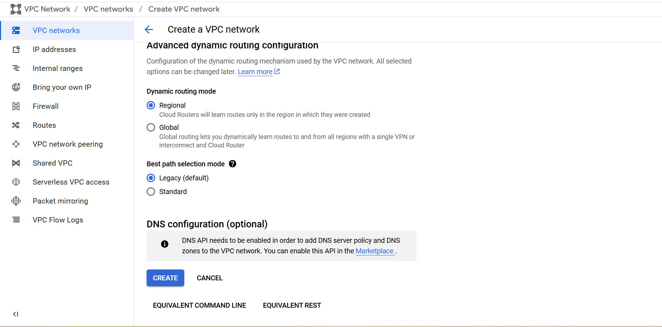Image resolution: width=662 pixels, height=327 pixels.
Task: Expand the Equivalent Command Line panel
Action: pyautogui.click(x=199, y=305)
